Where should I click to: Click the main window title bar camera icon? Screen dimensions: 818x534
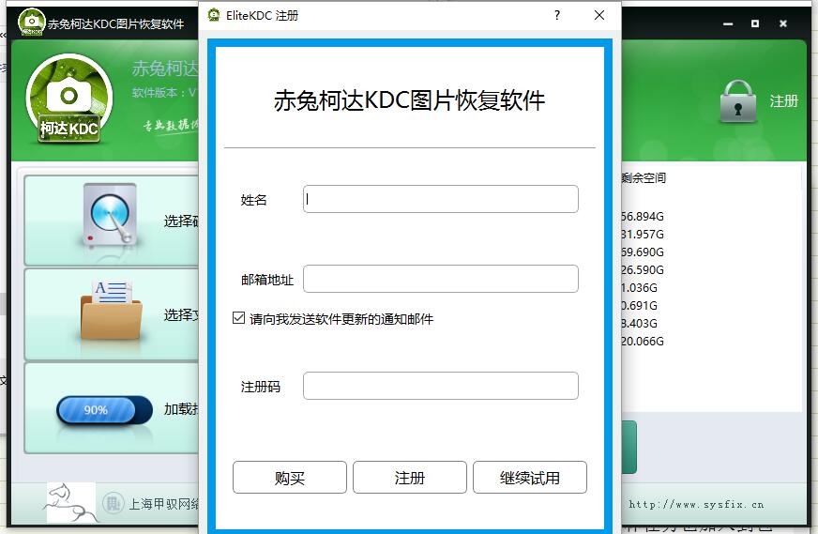point(31,23)
